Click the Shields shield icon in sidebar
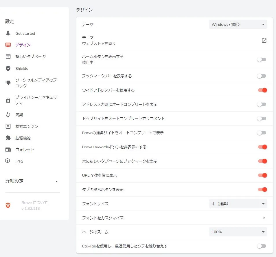Image resolution: width=276 pixels, height=257 pixels. (x=8, y=68)
